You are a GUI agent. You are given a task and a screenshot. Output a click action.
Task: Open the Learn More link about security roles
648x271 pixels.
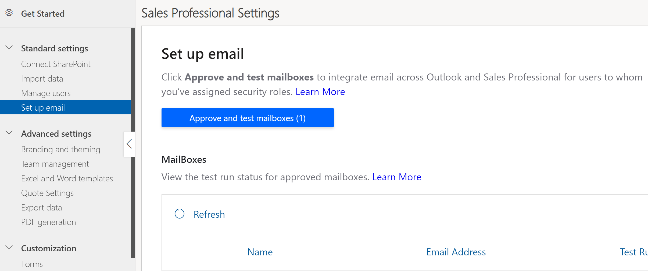point(320,91)
